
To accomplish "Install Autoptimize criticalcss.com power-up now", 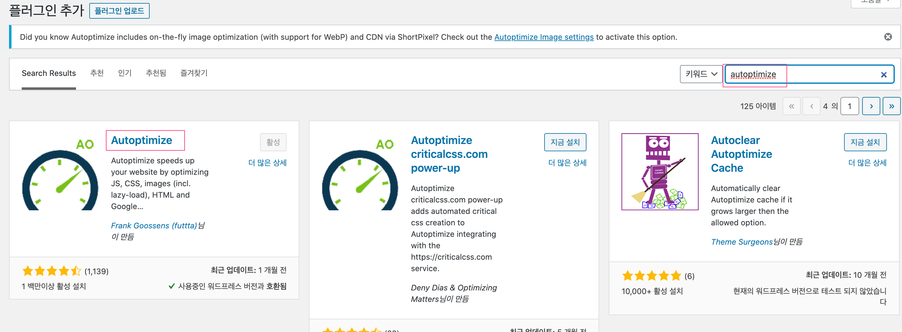I will click(x=565, y=142).
